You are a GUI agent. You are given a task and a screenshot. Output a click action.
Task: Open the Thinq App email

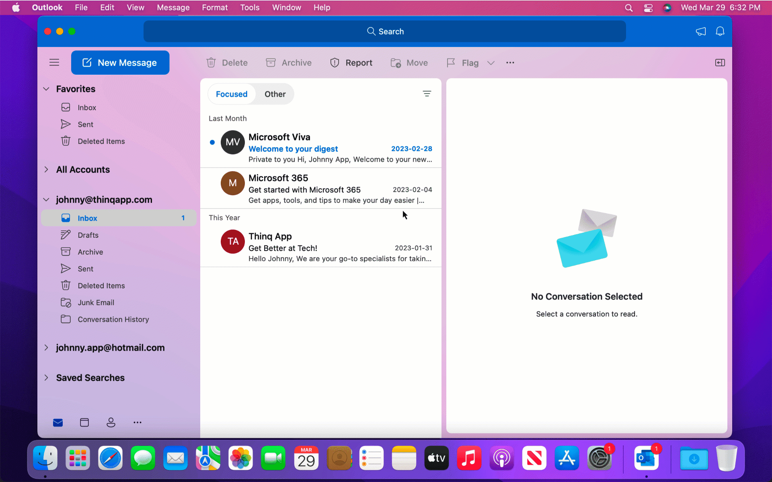[321, 247]
